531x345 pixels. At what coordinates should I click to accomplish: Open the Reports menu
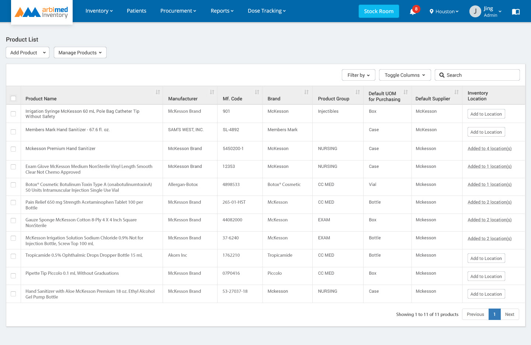point(222,11)
